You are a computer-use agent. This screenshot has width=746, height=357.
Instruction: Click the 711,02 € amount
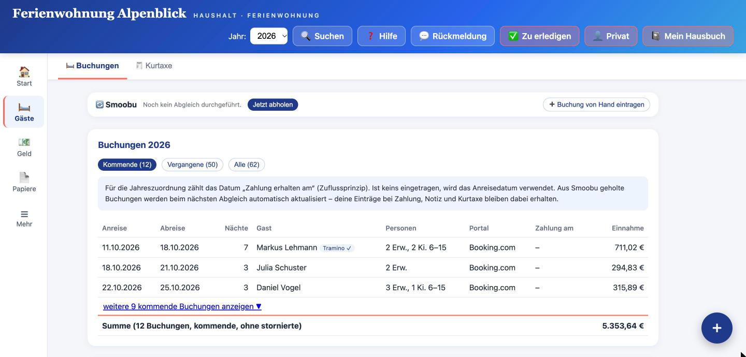[629, 247]
